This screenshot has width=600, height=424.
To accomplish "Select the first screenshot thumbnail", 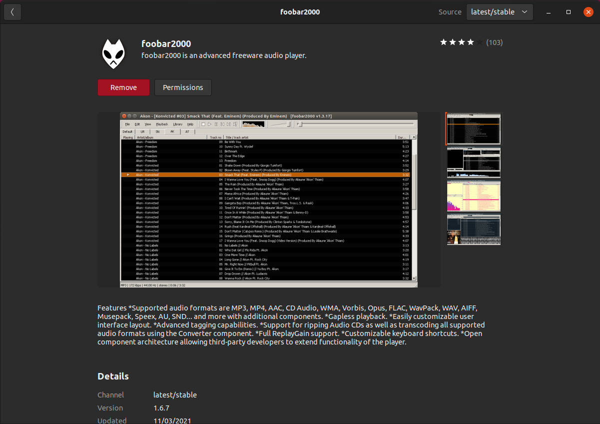I will point(474,129).
